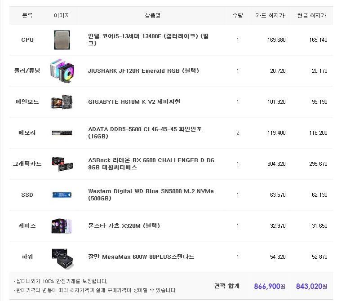Screen dimensions: 337x301
Task: Click graphics card cash price 295,670
Action: 318,164
